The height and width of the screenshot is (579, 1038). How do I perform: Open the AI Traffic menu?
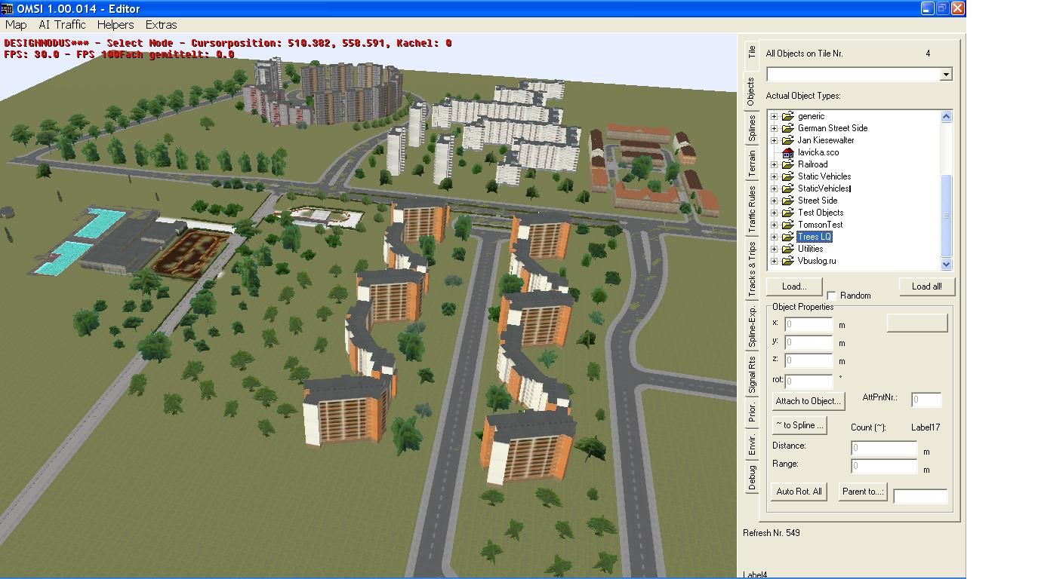(62, 25)
